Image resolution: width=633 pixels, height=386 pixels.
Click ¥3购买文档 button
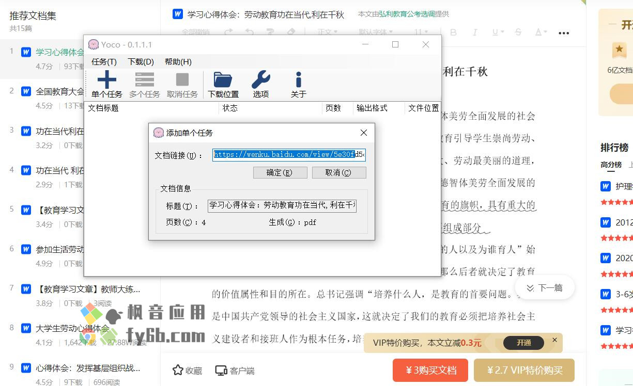point(430,370)
